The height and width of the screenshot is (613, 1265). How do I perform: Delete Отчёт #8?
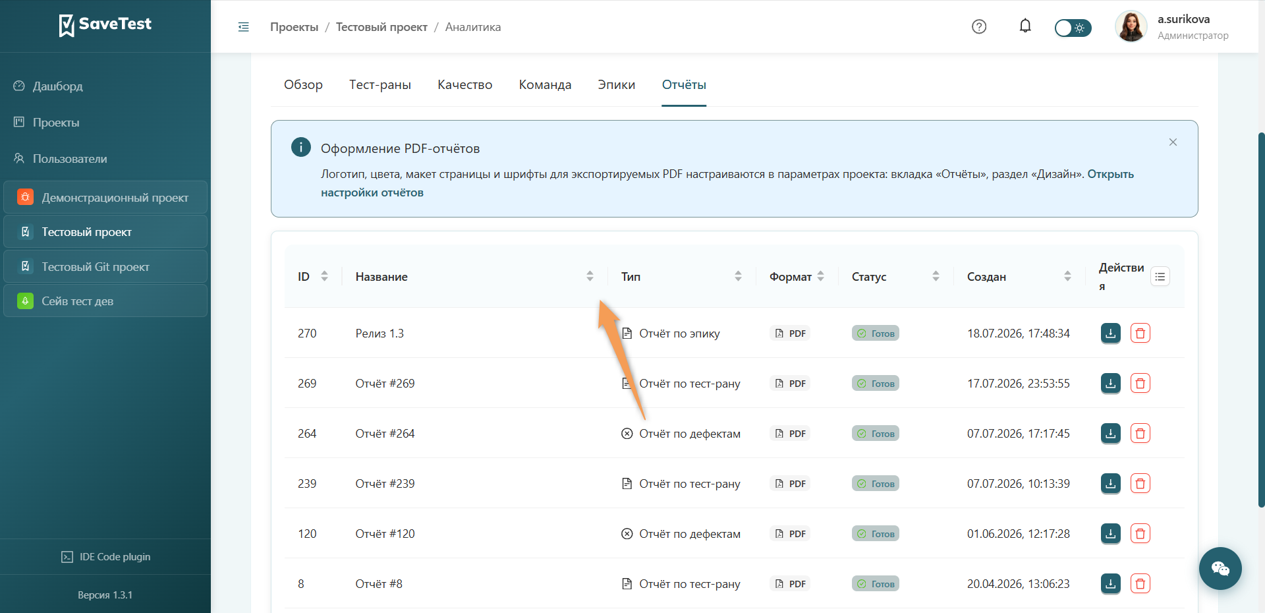click(x=1140, y=584)
